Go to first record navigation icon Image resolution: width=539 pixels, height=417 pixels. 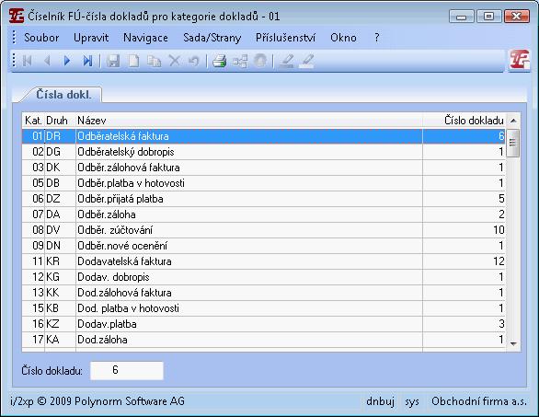click(28, 62)
